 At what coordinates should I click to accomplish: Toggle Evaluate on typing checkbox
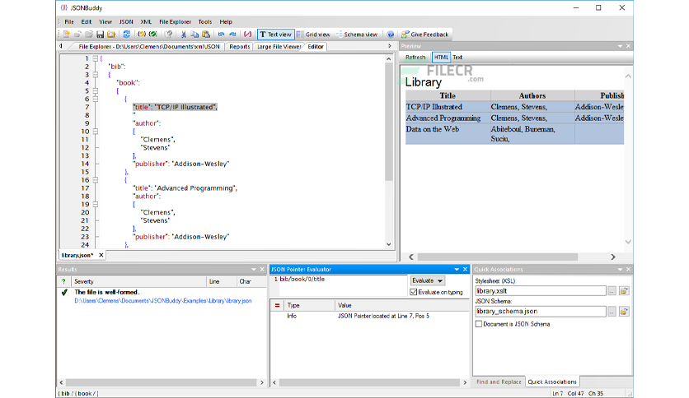click(x=414, y=292)
